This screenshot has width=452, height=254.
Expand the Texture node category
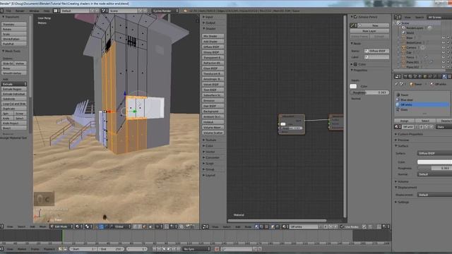[210, 140]
